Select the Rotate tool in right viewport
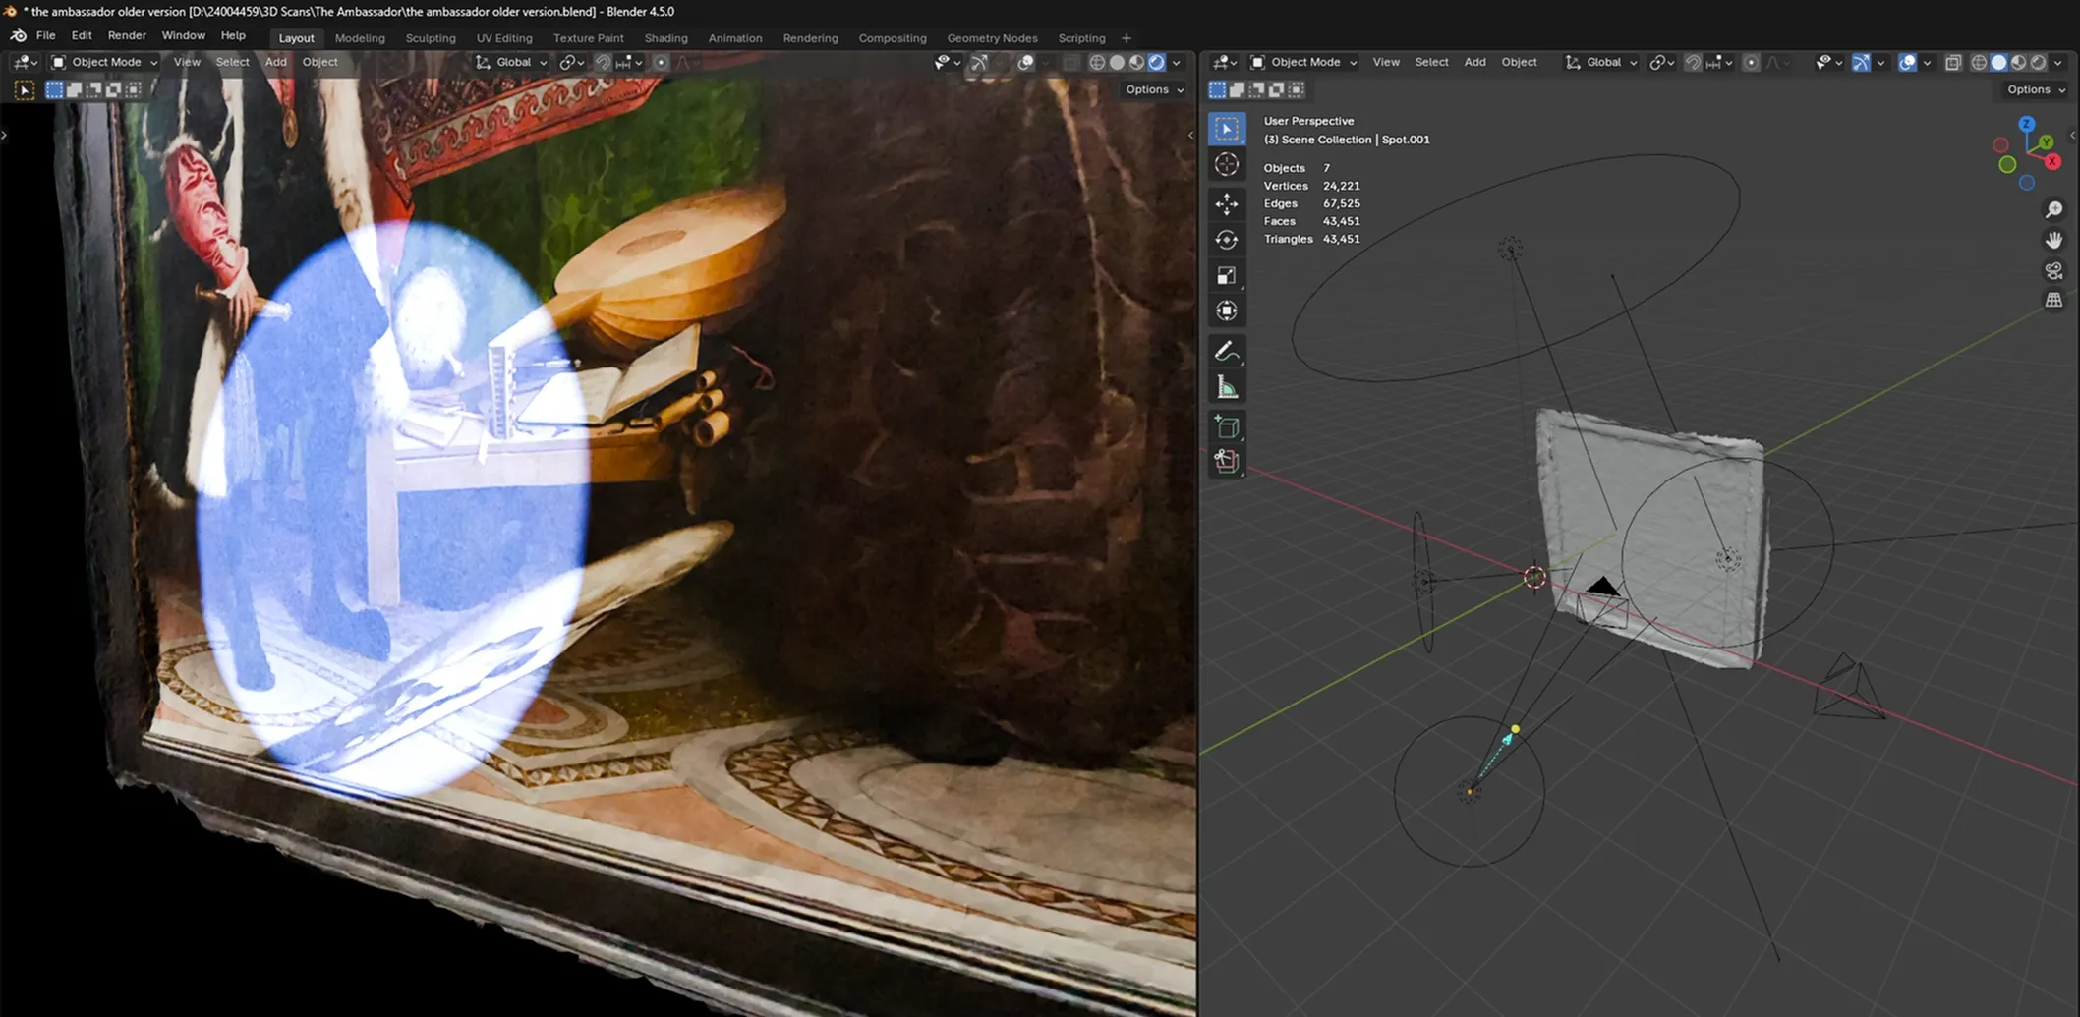The height and width of the screenshot is (1017, 2080). point(1226,240)
